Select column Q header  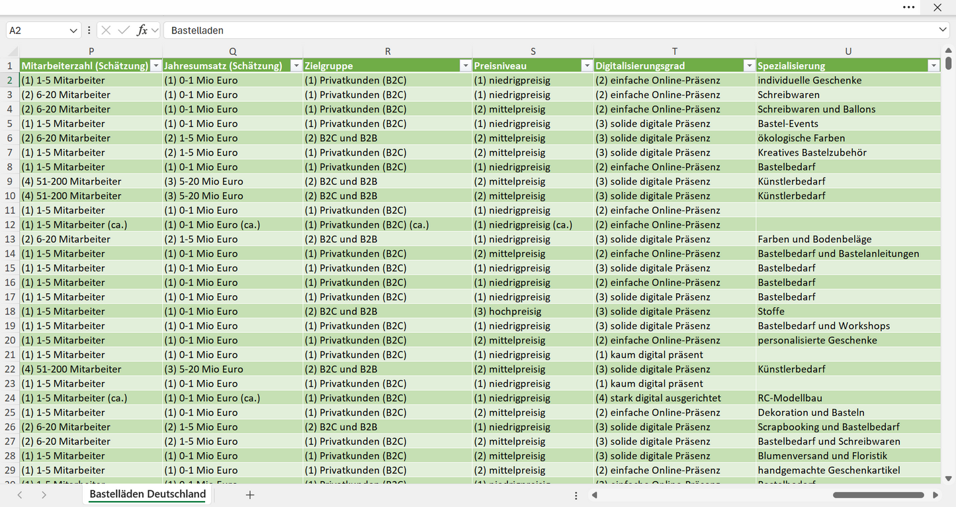233,52
